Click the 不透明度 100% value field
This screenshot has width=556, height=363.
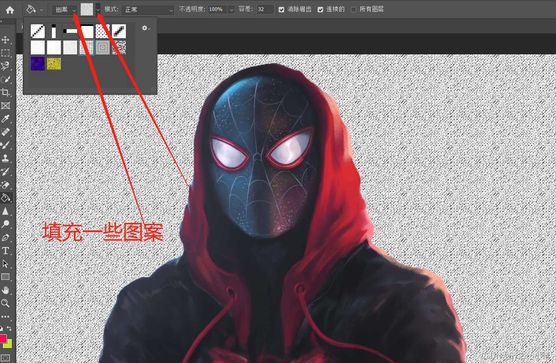[x=218, y=10]
